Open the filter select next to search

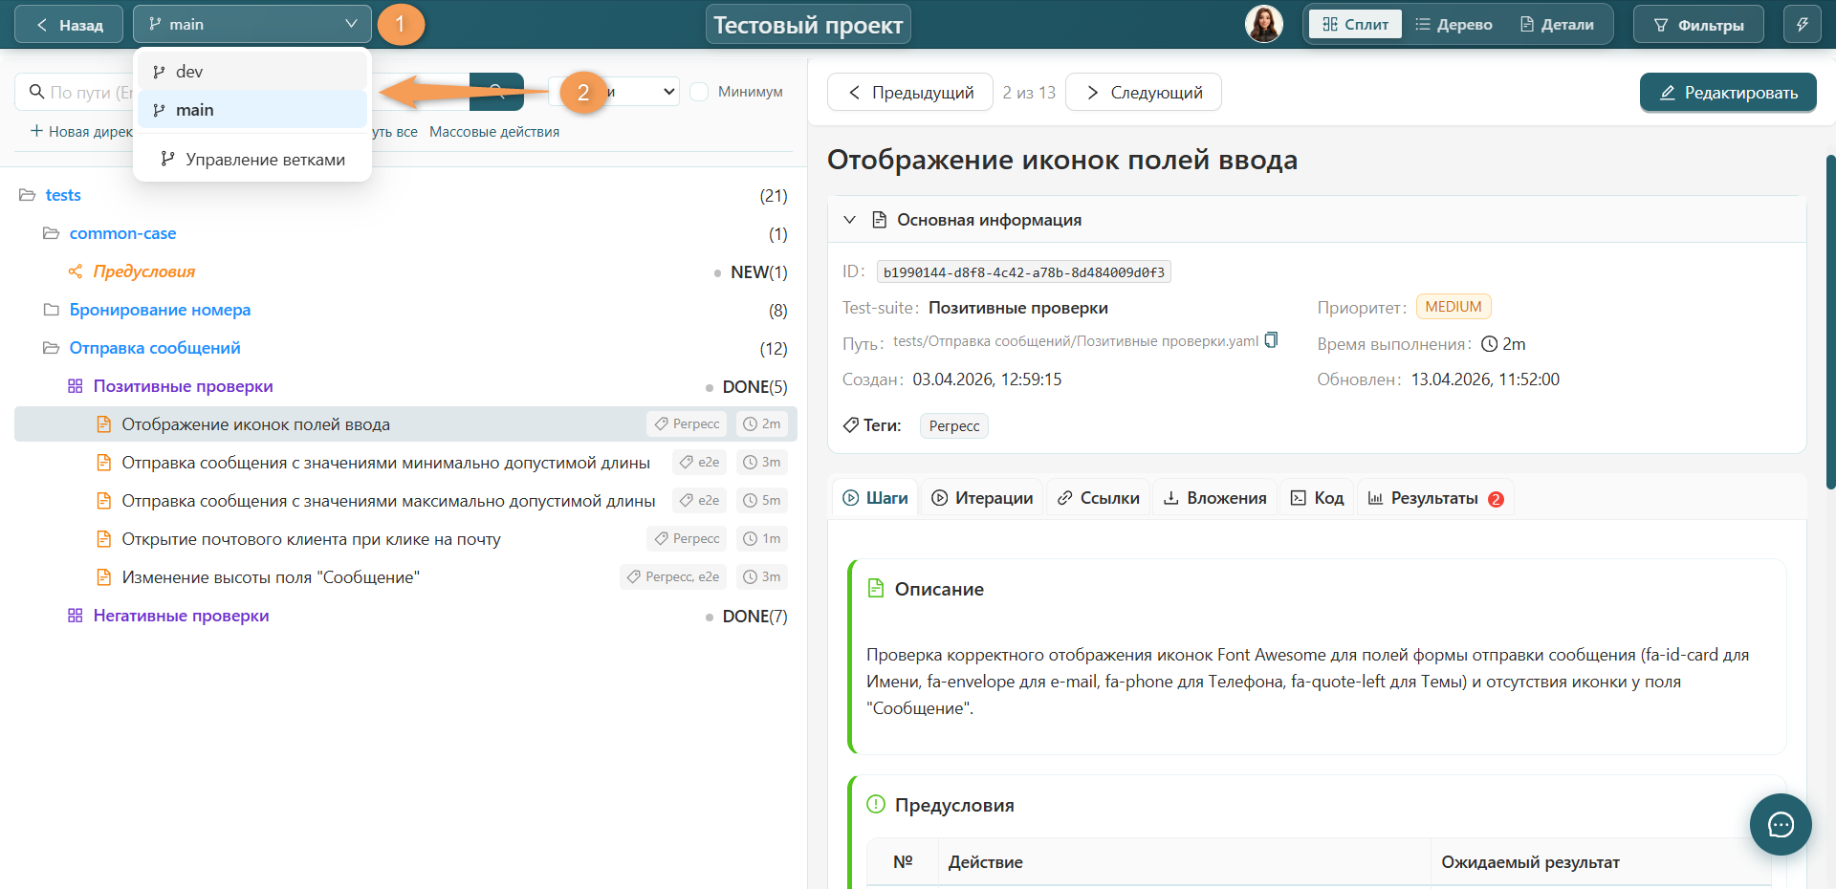coord(614,92)
